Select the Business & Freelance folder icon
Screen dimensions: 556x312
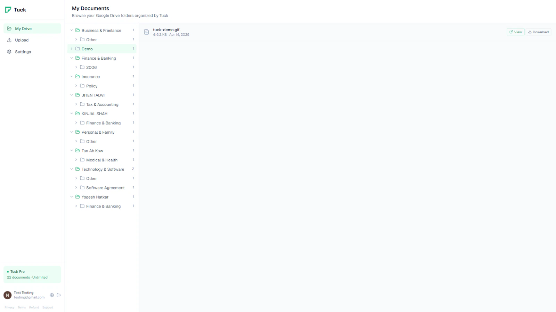coord(77,30)
